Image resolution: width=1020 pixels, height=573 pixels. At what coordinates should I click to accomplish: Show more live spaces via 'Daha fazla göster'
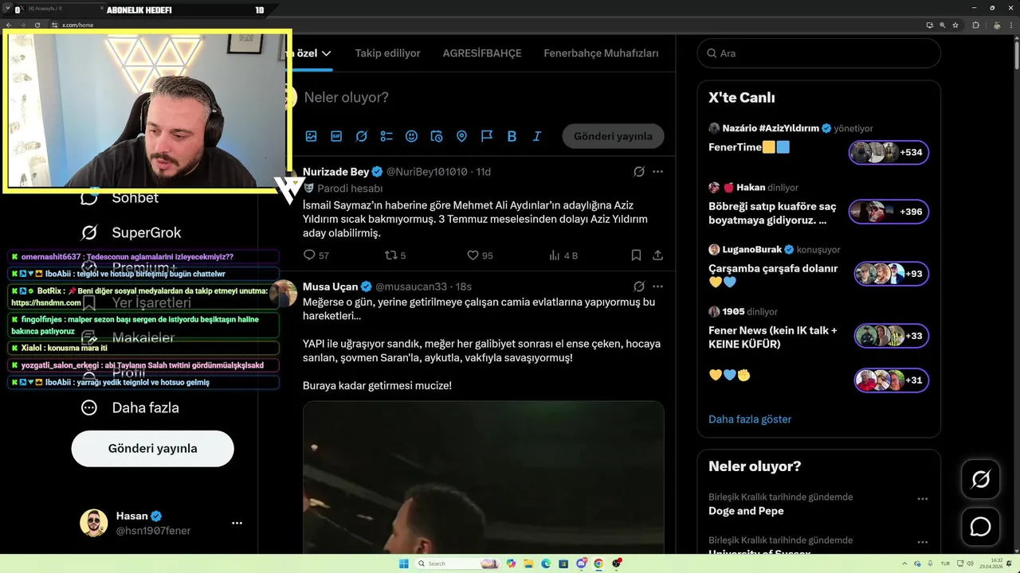750,419
